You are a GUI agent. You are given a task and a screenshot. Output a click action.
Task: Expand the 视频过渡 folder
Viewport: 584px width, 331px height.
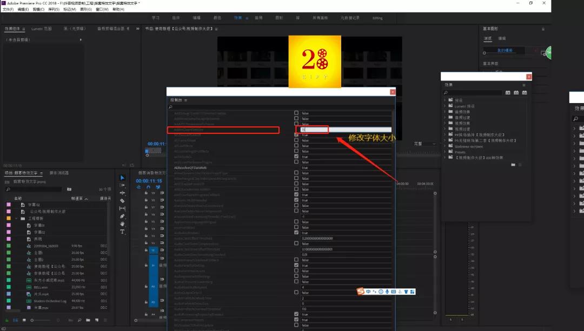coord(444,129)
